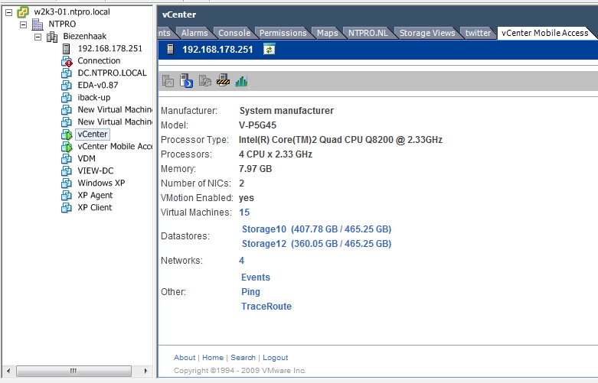Click the grayed-out third host toolbar icon
The width and height of the screenshot is (598, 383).
tap(204, 81)
